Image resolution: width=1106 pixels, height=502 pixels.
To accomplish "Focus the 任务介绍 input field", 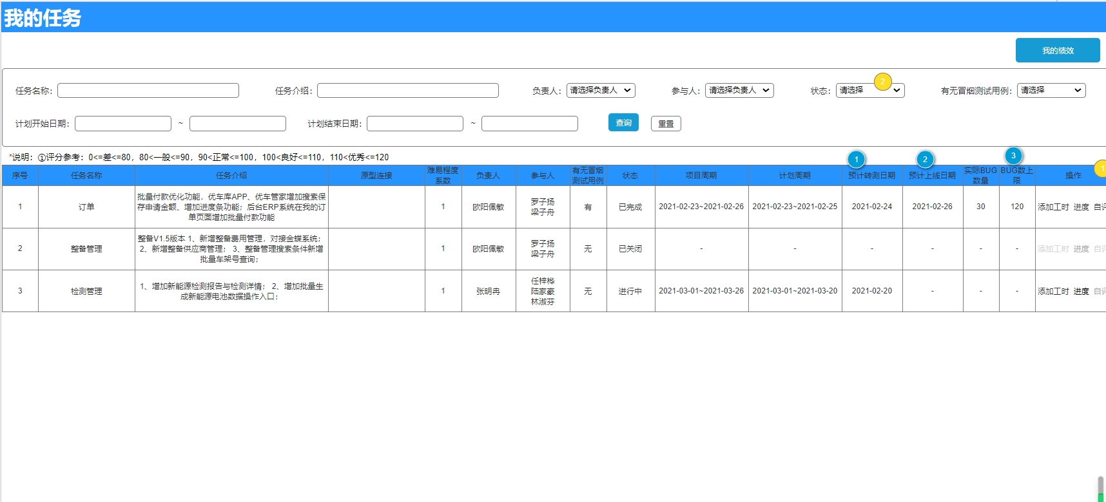I will [x=408, y=90].
